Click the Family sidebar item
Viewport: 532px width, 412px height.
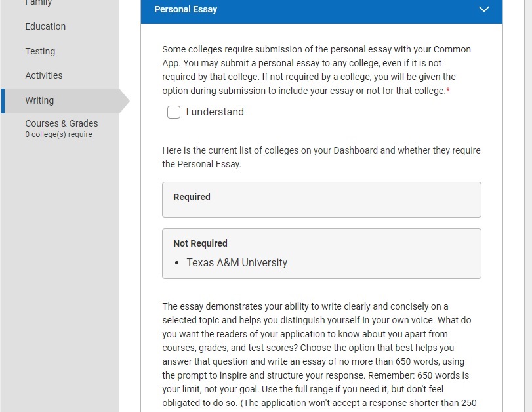tap(38, 3)
